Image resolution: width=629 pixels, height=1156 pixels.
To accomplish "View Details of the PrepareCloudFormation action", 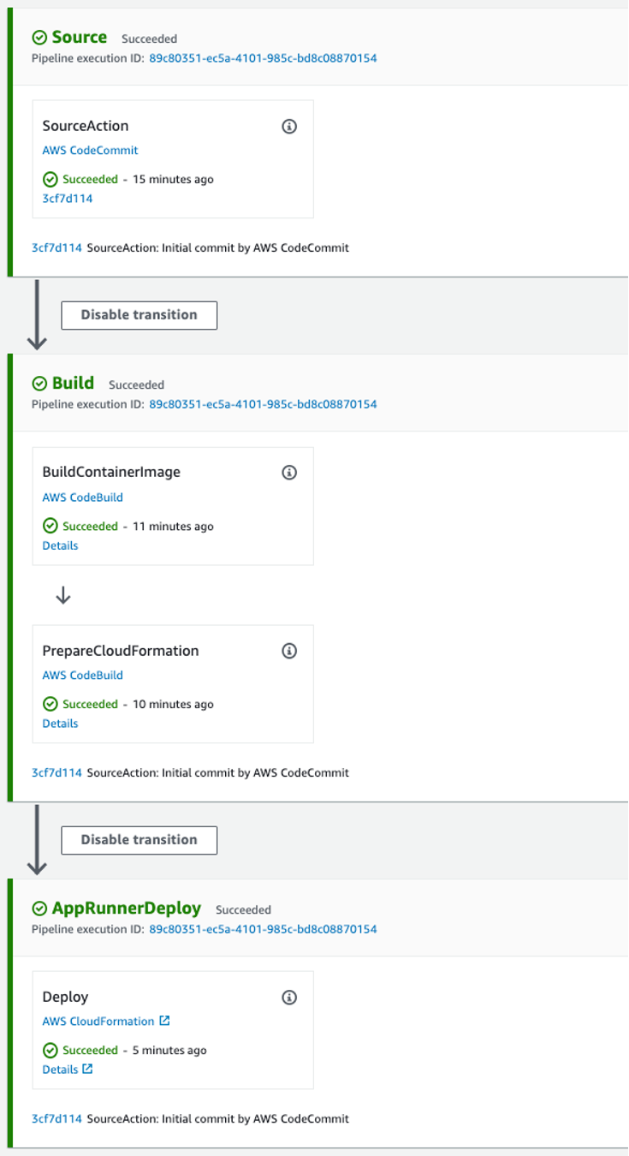I will click(60, 724).
